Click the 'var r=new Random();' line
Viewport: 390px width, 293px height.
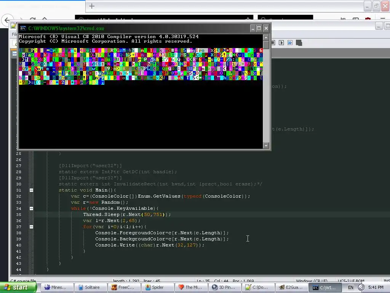click(99, 202)
